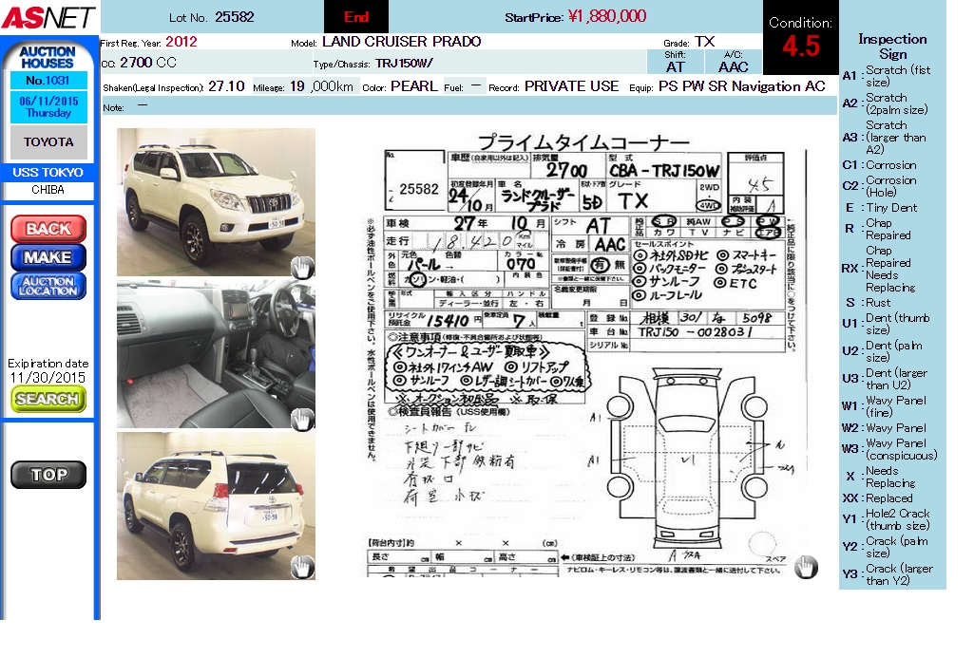Click the USS TOKYO auction label
This screenshot has width=974, height=657.
(x=48, y=173)
